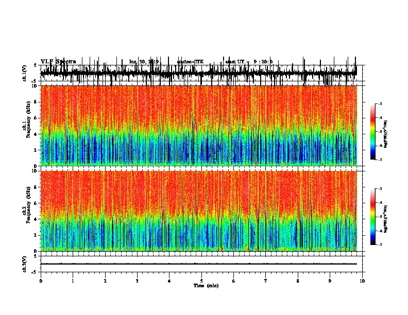
Task: Click the 'ch.3(V)' axis label
Action: [x=25, y=264]
